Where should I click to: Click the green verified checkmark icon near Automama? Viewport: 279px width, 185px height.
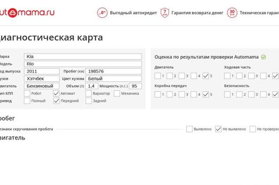pos(263,57)
